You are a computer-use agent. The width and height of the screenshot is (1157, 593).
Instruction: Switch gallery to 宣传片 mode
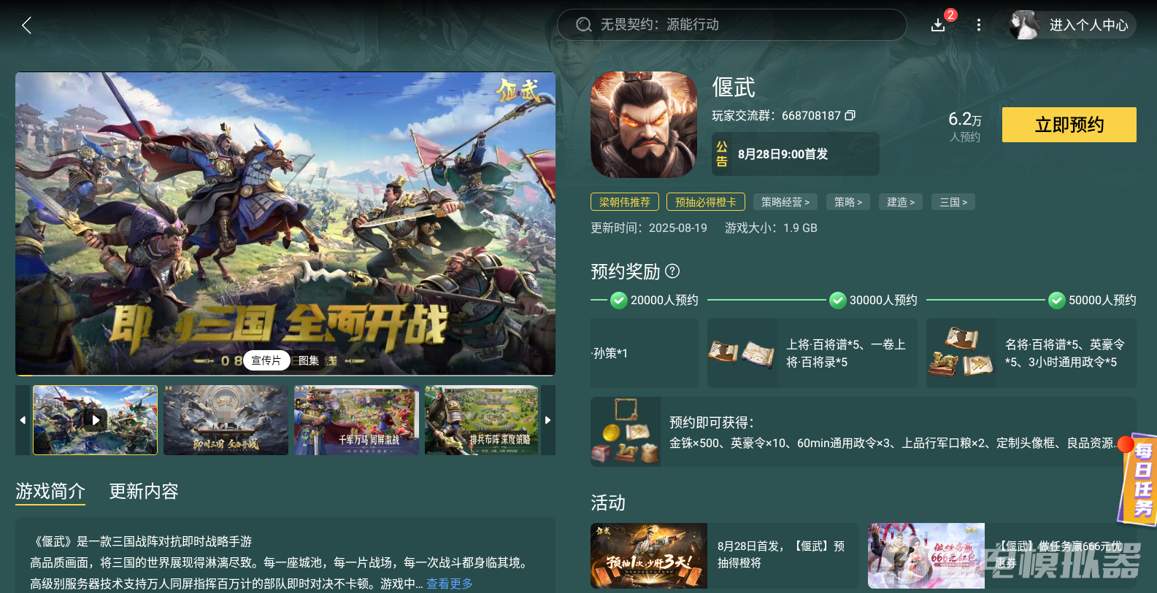[266, 360]
